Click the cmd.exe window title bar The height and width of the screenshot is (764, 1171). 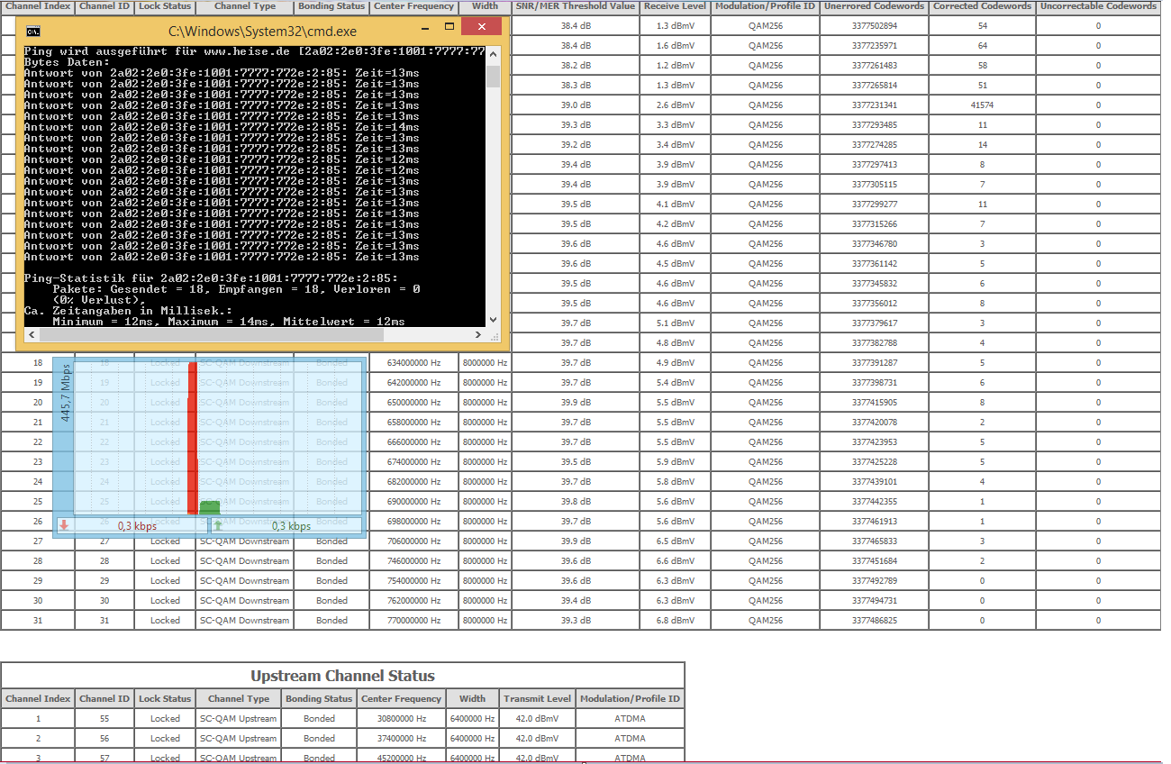tap(261, 32)
